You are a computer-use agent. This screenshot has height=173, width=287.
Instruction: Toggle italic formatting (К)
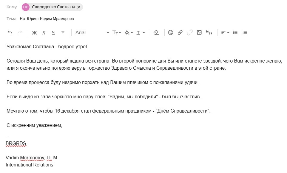44,33
